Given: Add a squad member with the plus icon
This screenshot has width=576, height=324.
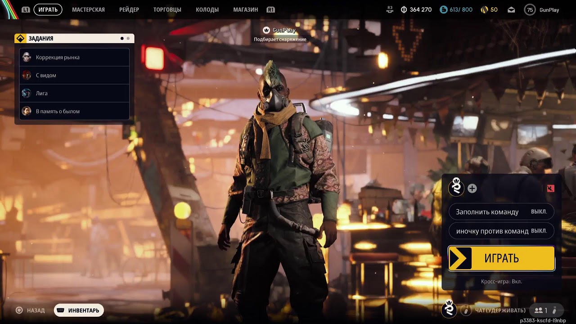Looking at the screenshot, I should click(472, 189).
